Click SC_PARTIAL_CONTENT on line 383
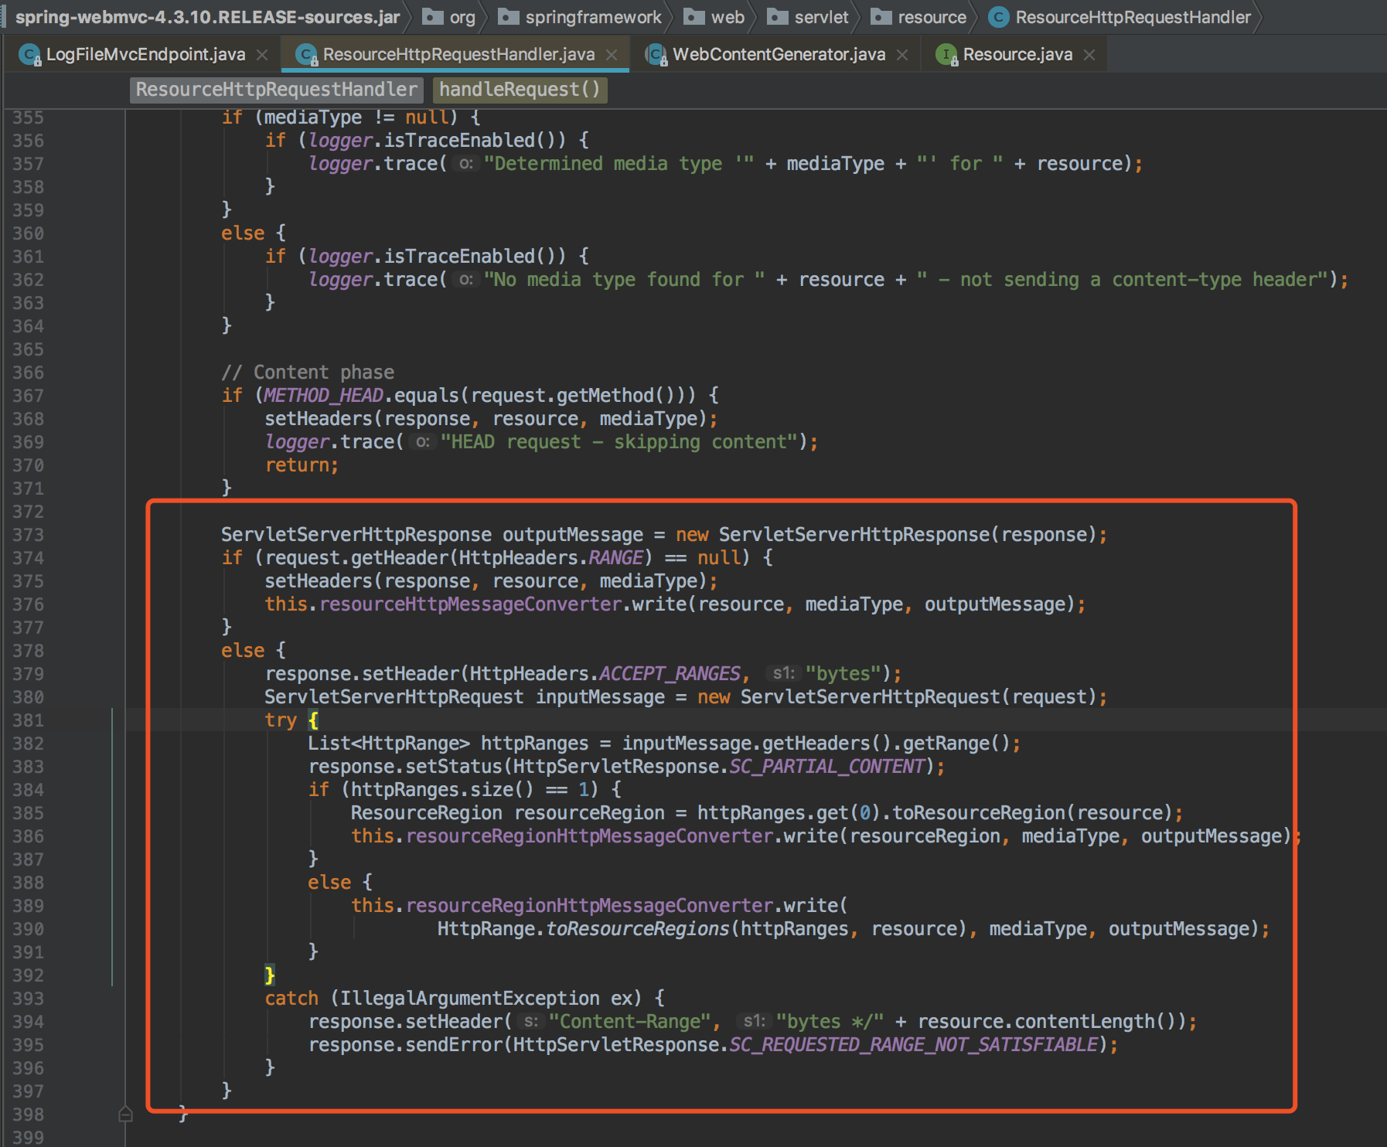 [x=827, y=767]
